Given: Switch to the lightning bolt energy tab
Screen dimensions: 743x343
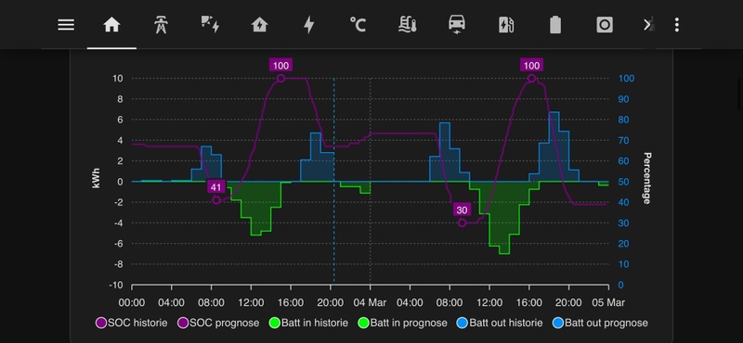Looking at the screenshot, I should pyautogui.click(x=308, y=25).
